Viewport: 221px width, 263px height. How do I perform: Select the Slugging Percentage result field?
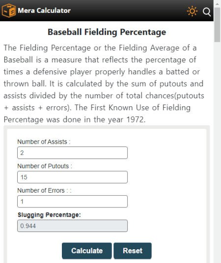tap(72, 226)
